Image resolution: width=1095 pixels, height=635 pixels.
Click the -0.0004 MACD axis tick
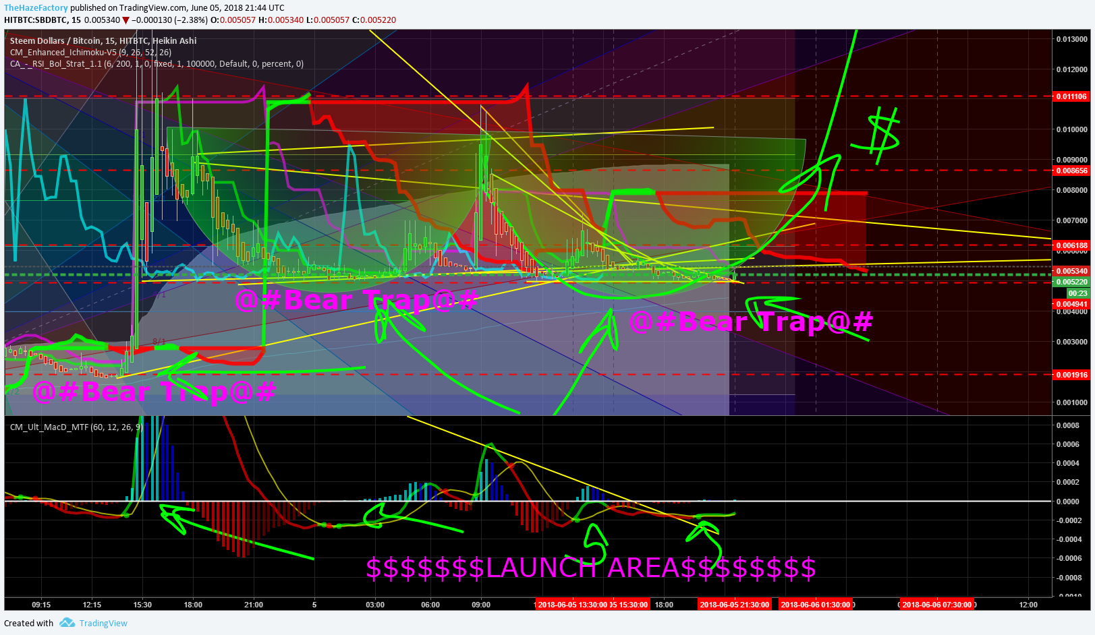1068,539
